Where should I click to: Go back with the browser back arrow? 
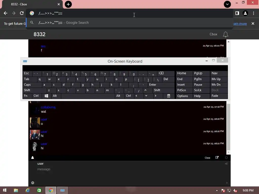coord(6,13)
